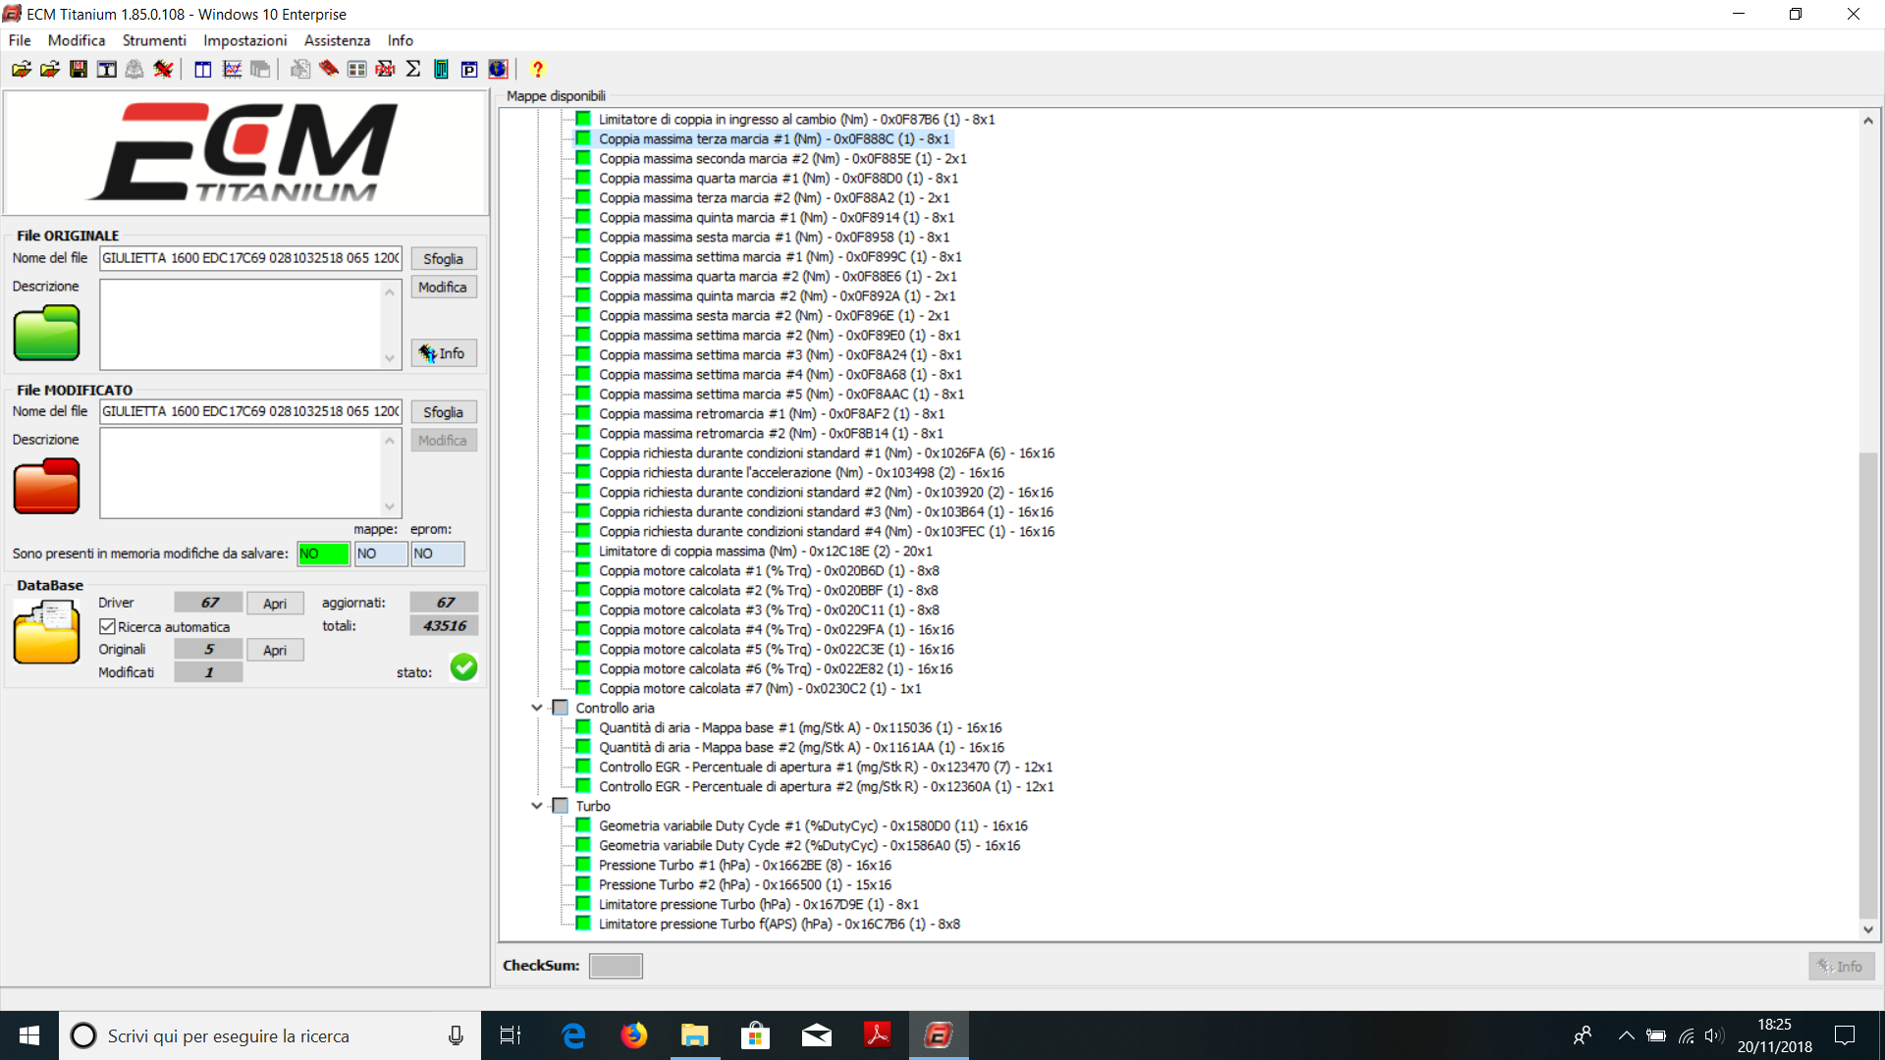Click Apri next to Driver count
Viewport: 1885px width, 1060px height.
coord(275,604)
